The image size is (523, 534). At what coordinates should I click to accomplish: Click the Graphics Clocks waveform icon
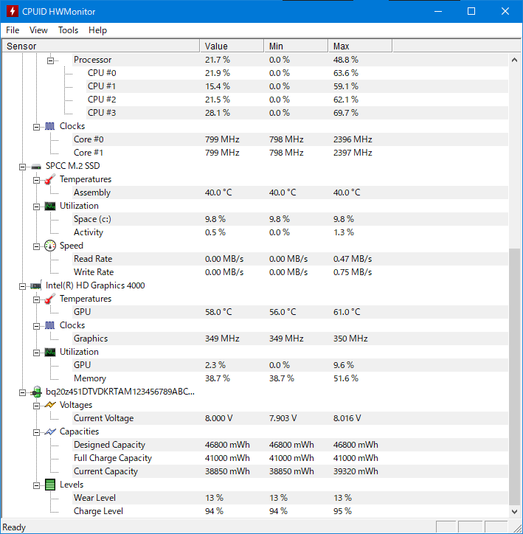[49, 325]
